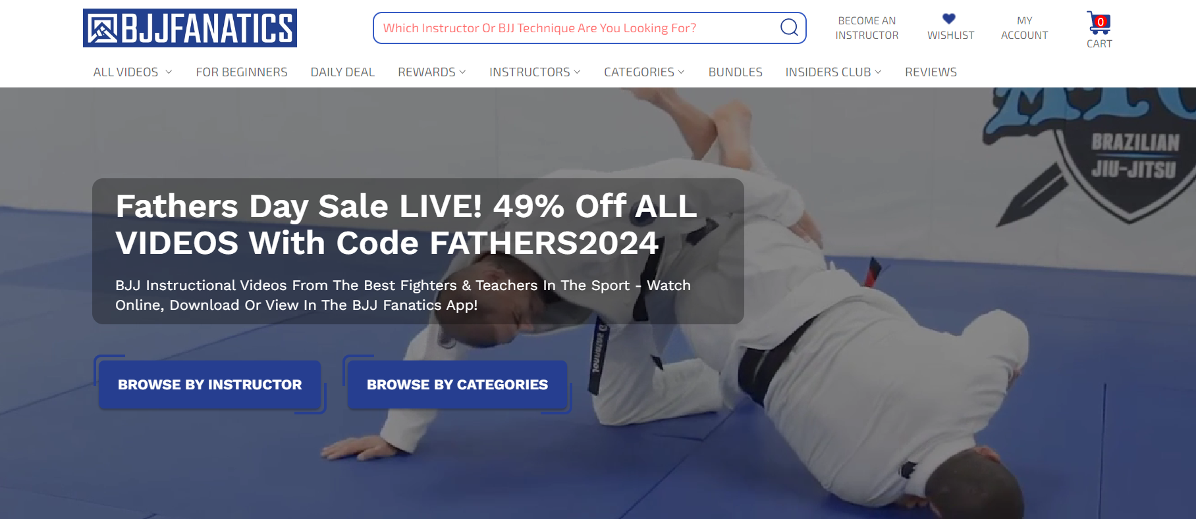Expand the Rewards menu chevron
The height and width of the screenshot is (519, 1196).
pos(462,72)
